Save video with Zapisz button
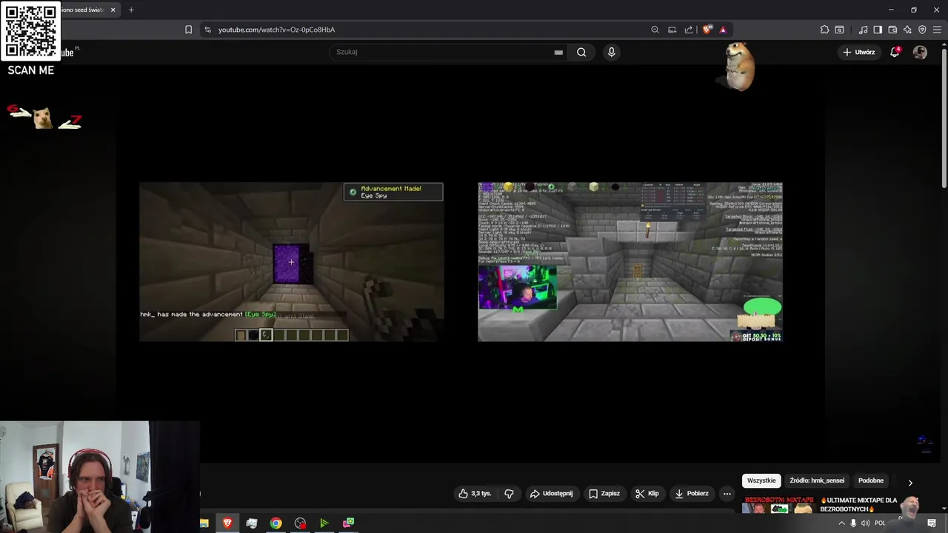 click(x=604, y=493)
